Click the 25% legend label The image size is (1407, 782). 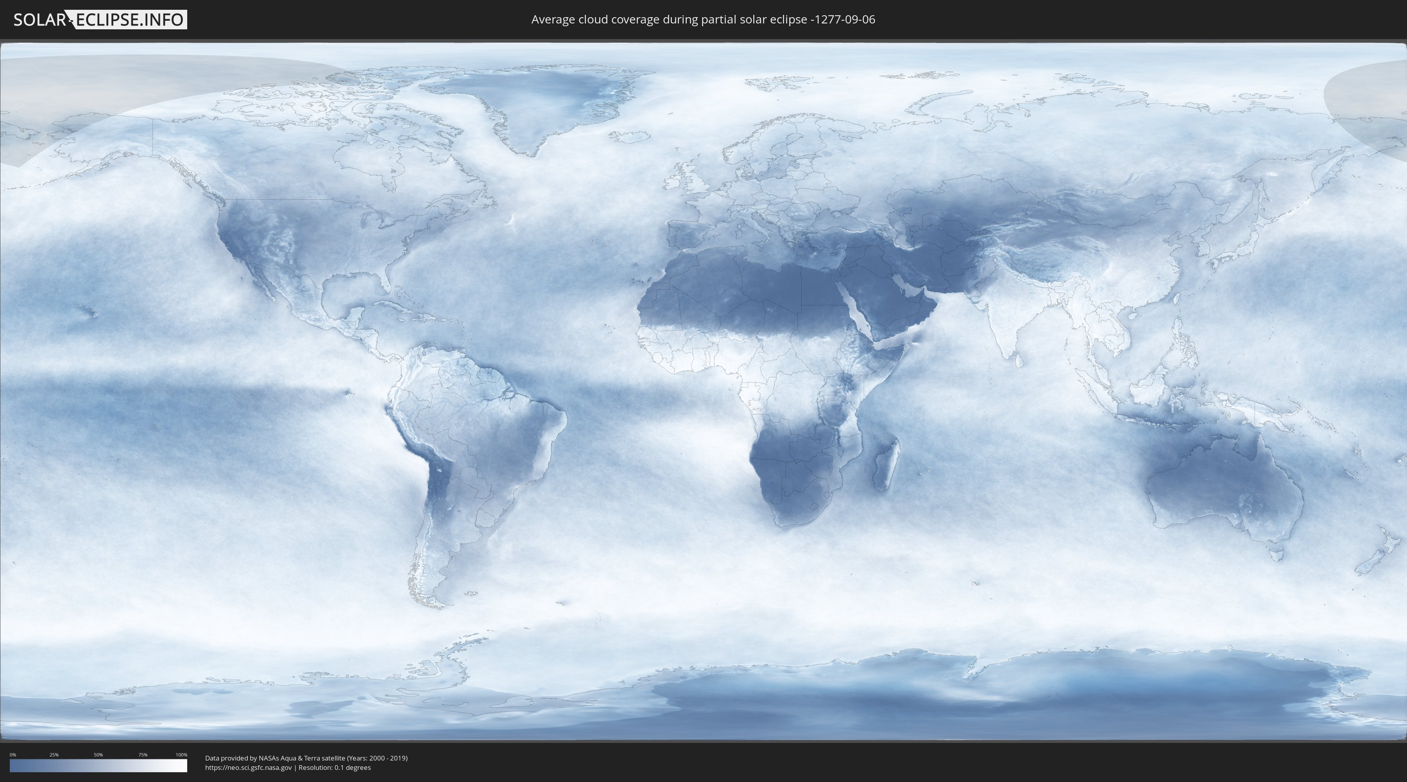[54, 755]
